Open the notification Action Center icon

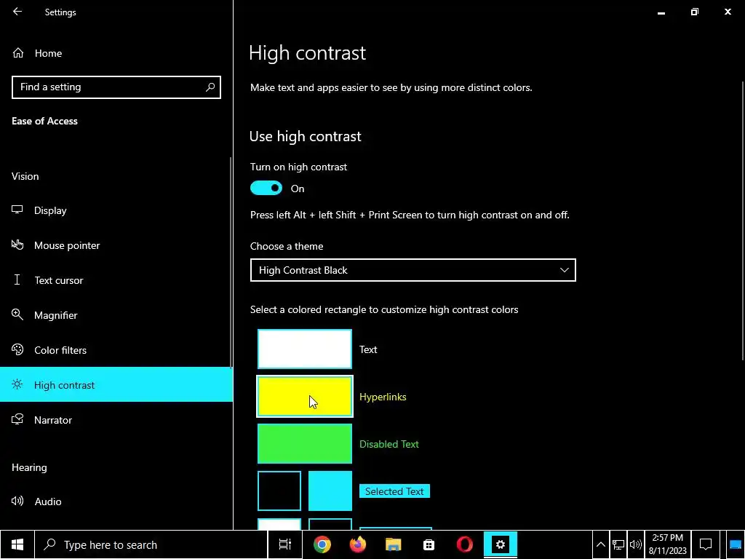[706, 544]
